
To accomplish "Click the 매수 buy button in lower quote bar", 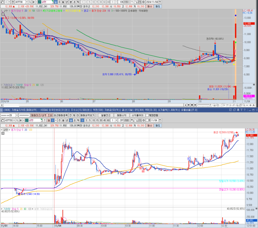I will click(x=150, y=125).
